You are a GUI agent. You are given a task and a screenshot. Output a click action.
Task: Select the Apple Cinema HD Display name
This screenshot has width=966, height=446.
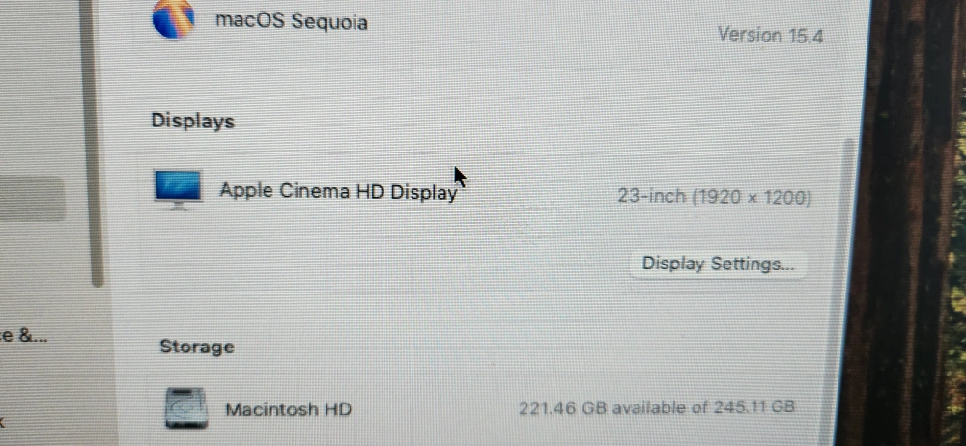(x=339, y=191)
